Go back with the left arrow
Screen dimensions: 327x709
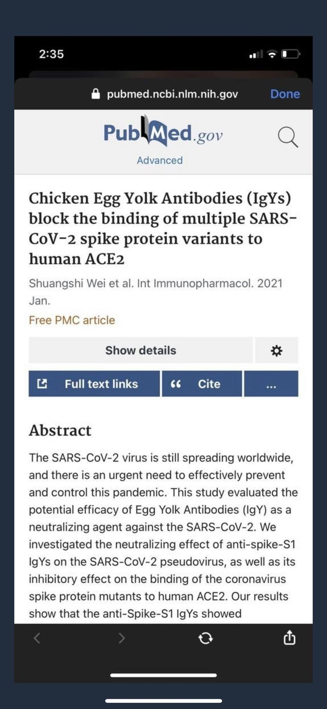(x=37, y=638)
